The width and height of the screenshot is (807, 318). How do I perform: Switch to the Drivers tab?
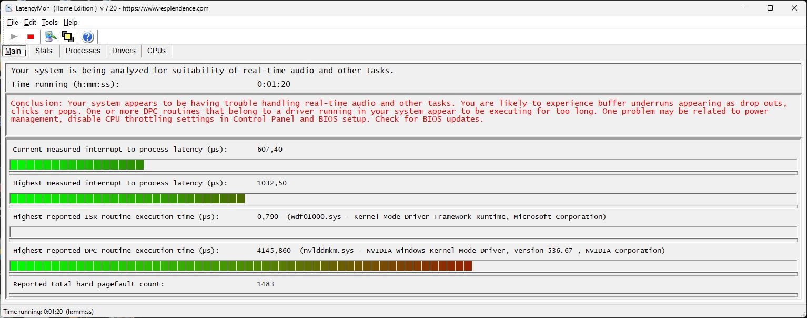124,51
